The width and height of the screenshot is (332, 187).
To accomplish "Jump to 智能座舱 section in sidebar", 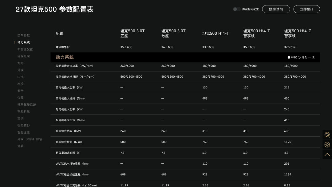I will [x=23, y=132].
